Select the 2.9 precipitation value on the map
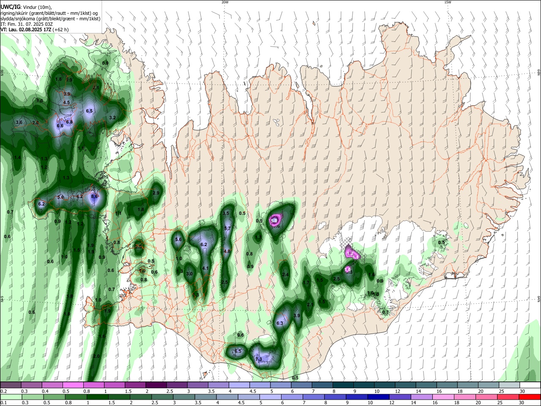Image resolution: width=541 pixels, height=406 pixels. point(156,193)
